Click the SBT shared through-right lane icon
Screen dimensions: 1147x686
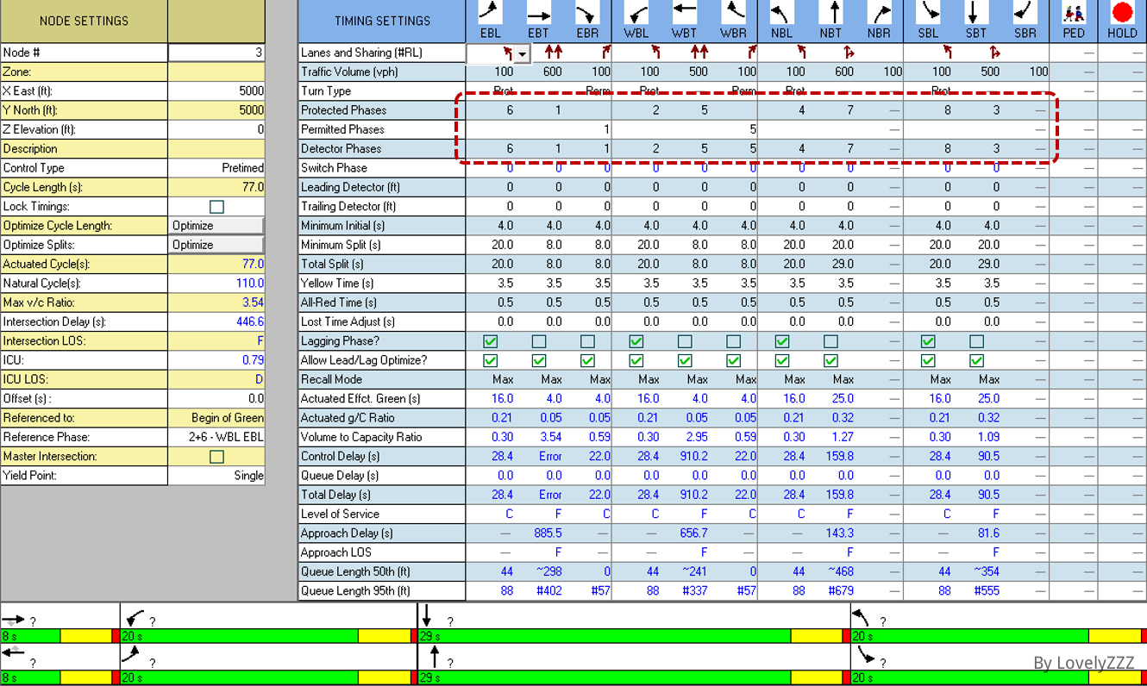tap(995, 53)
